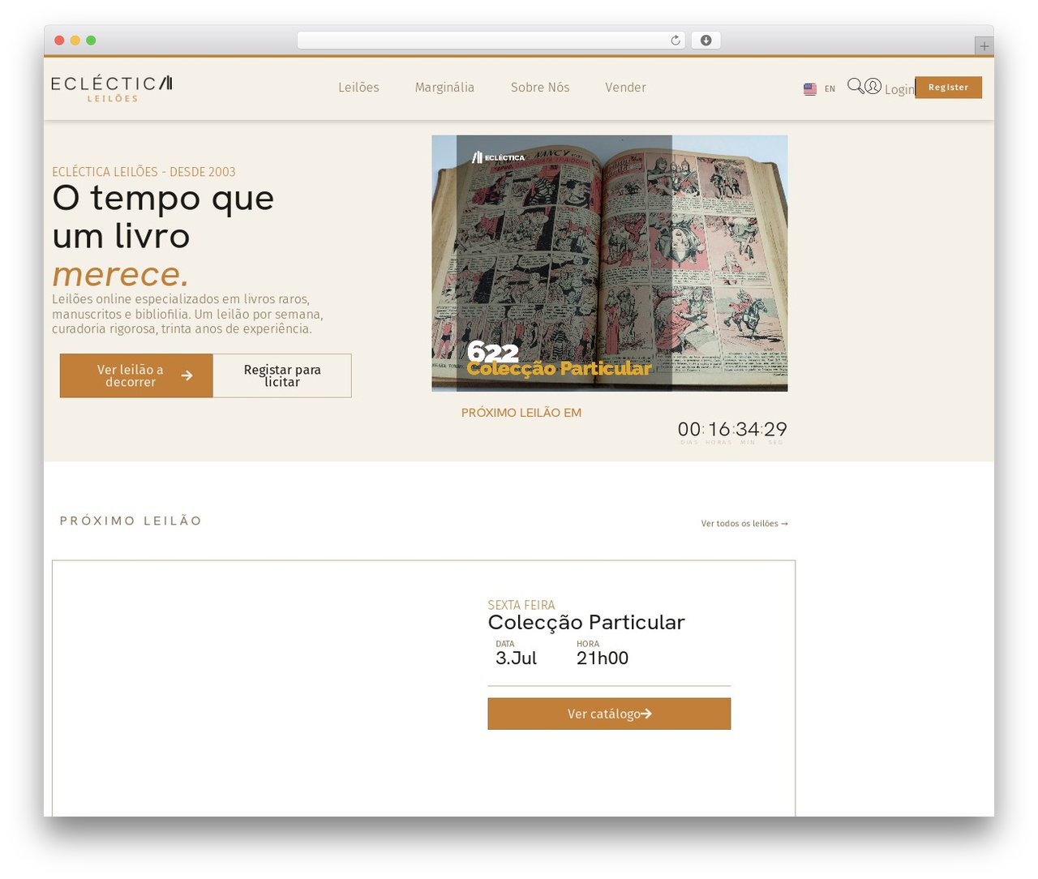
Task: Click the Login link
Action: [899, 89]
